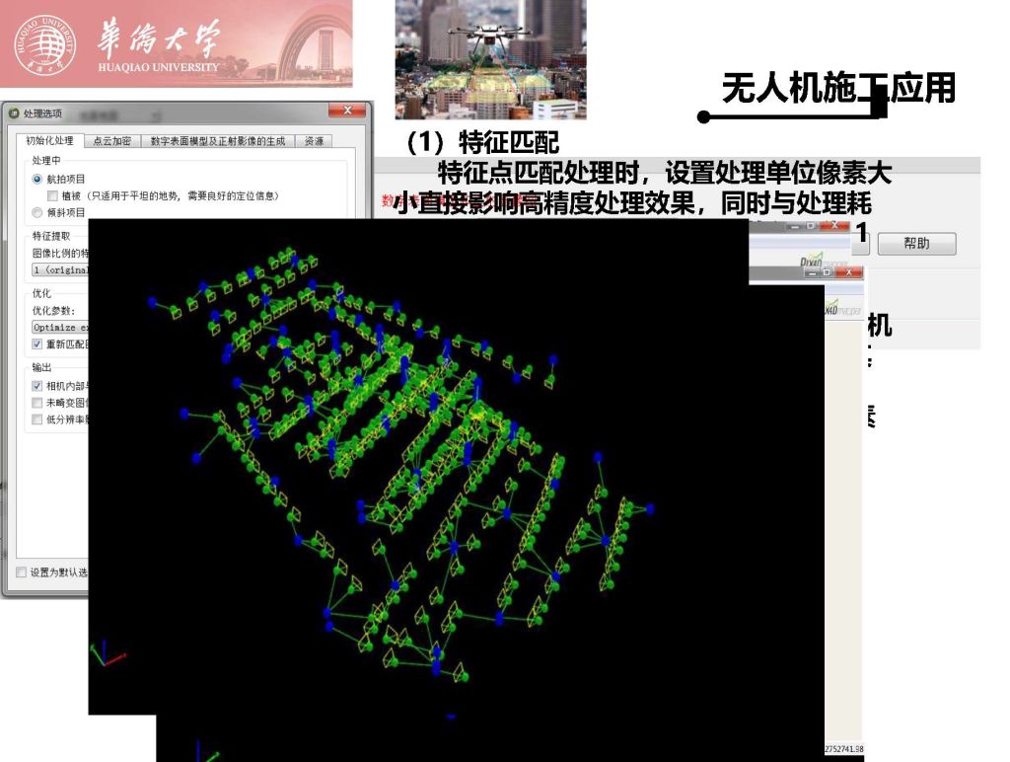Image resolution: width=1010 pixels, height=762 pixels.
Task: Click the 处理选项 dialog title bar icon
Action: 13,114
